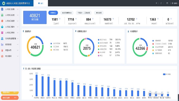
Task: Click the orange pill button showing 49
Action: 10,98
